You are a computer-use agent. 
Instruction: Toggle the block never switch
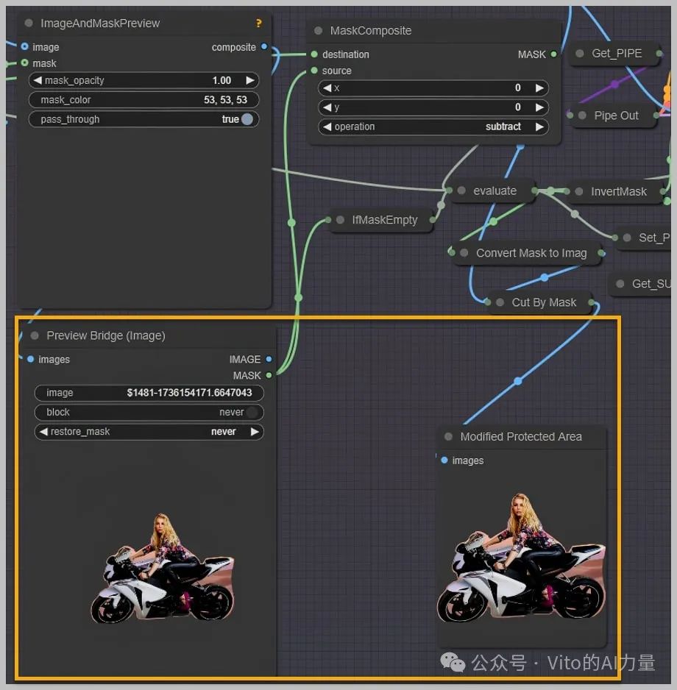coord(252,412)
